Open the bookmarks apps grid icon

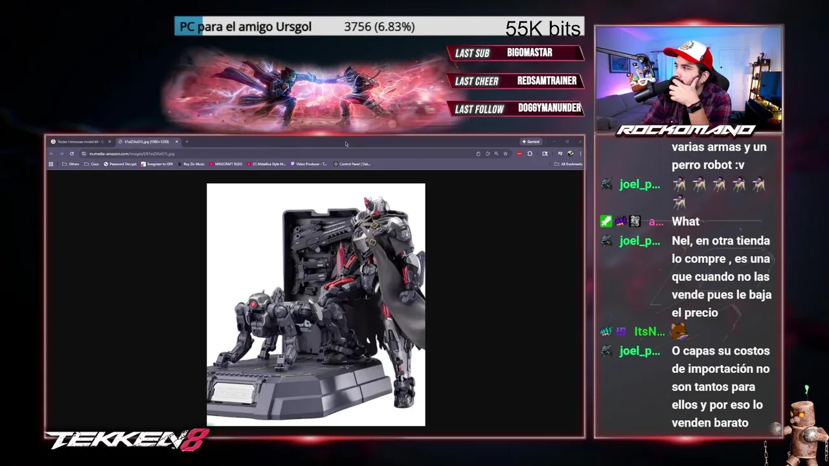(51, 164)
